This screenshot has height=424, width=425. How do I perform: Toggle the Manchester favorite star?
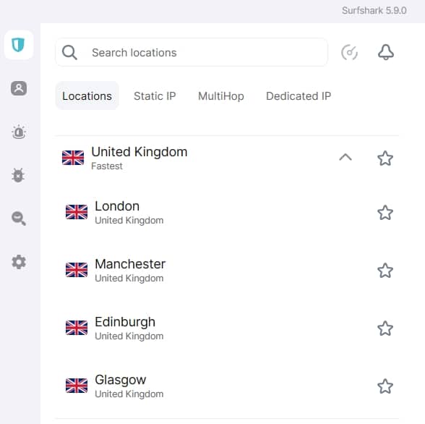point(385,271)
